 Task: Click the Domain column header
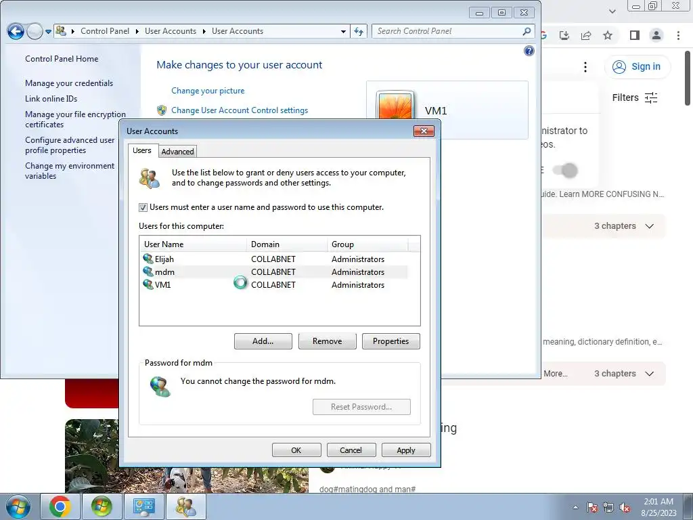[x=286, y=244]
